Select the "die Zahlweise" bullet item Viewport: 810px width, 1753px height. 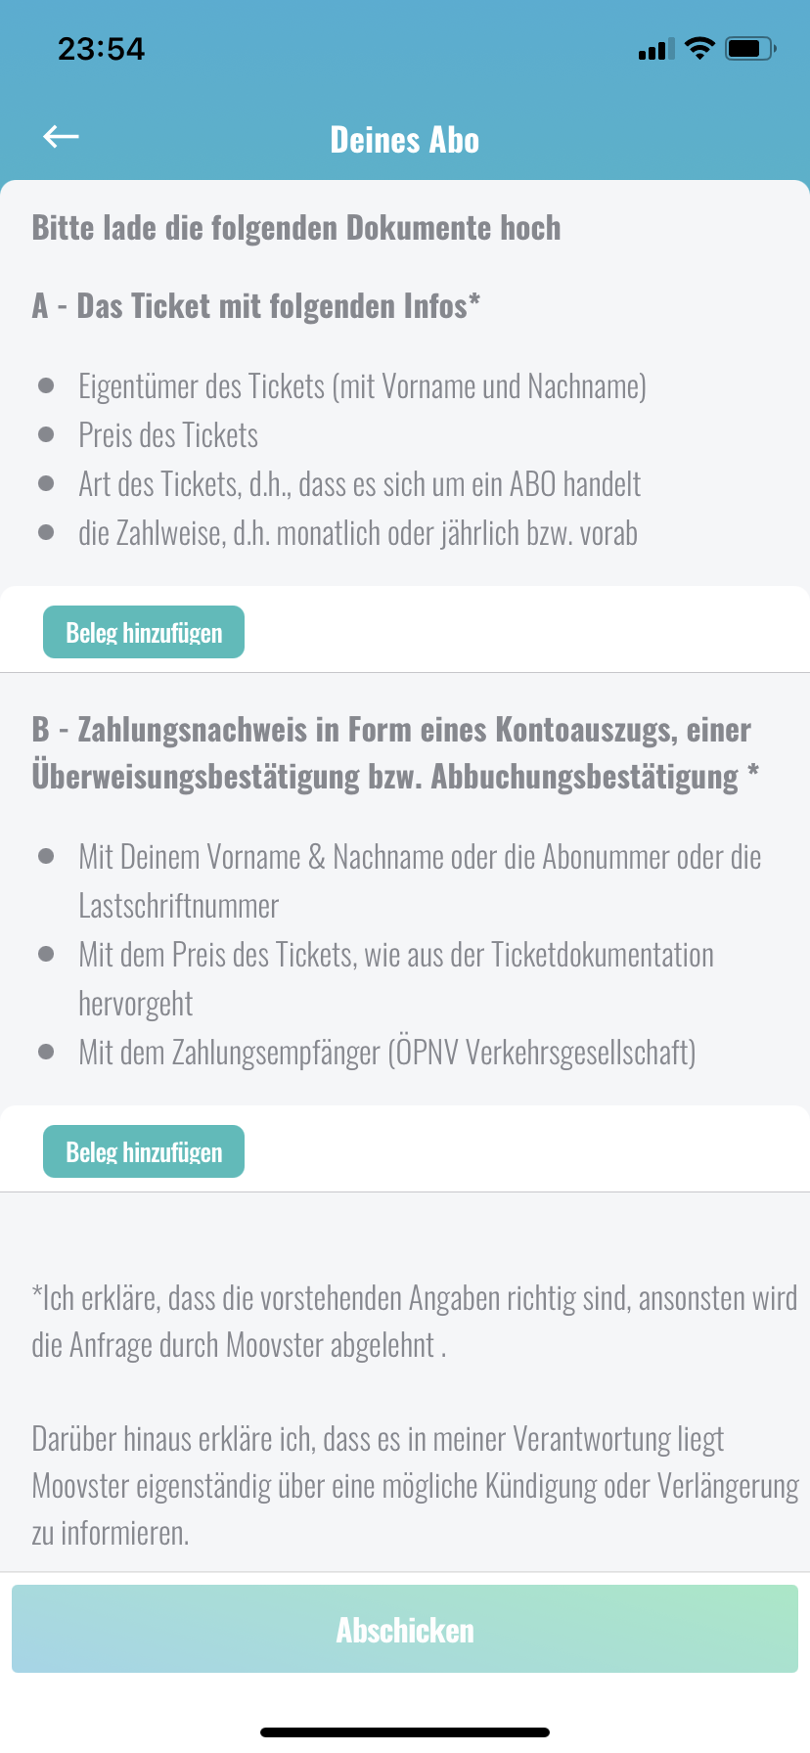coord(357,533)
